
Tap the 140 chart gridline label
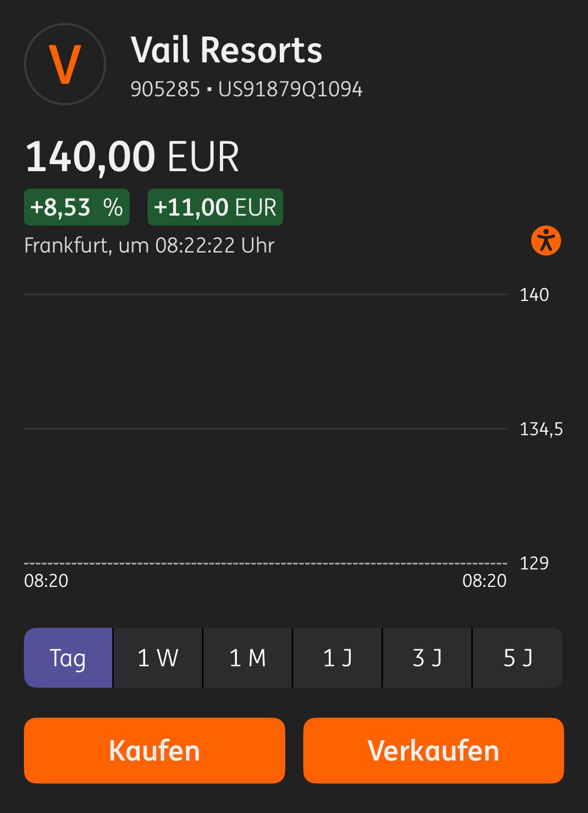tap(534, 295)
